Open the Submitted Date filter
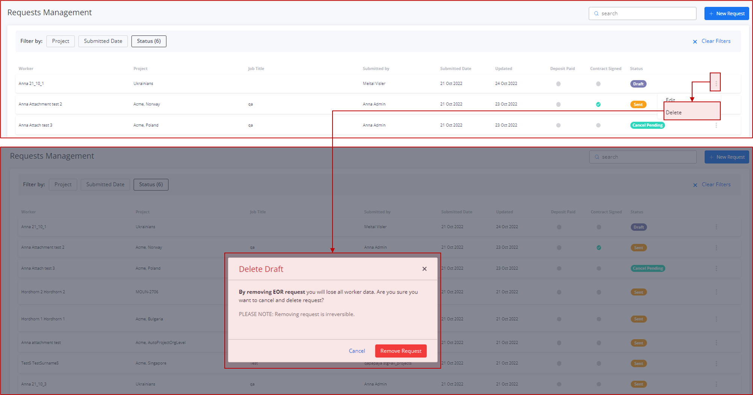 point(103,41)
